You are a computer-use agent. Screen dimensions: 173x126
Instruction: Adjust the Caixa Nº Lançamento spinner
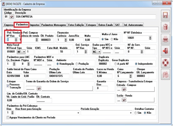click(131, 76)
